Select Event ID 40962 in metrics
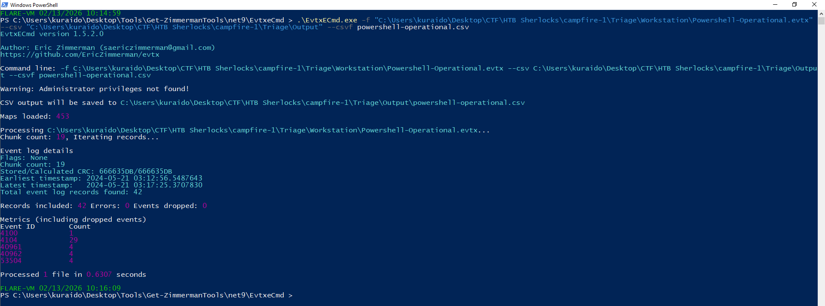Image resolution: width=825 pixels, height=306 pixels. pos(11,254)
